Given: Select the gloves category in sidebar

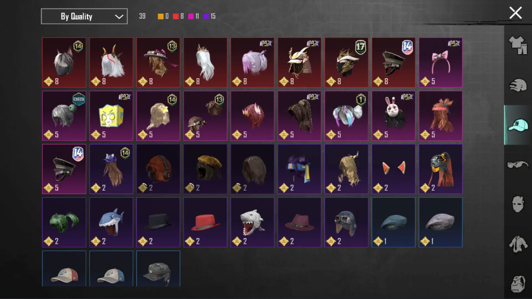Looking at the screenshot, I should [x=518, y=85].
